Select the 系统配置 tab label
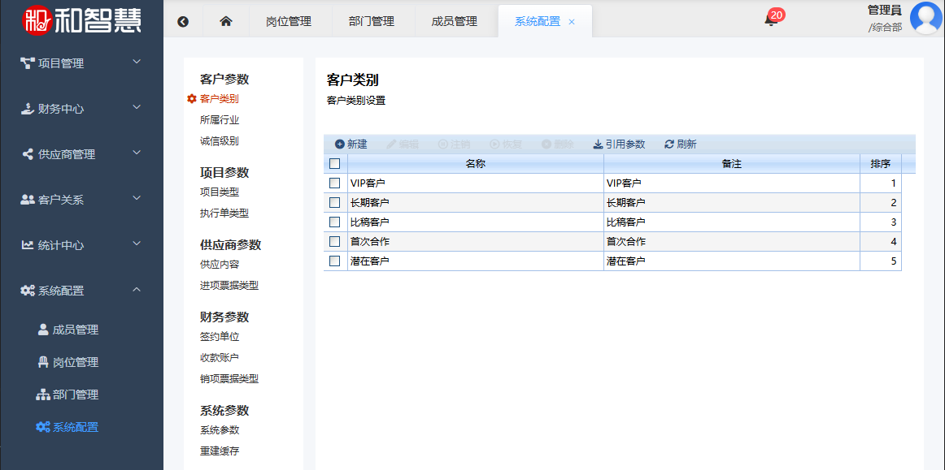945x470 pixels. pos(537,22)
